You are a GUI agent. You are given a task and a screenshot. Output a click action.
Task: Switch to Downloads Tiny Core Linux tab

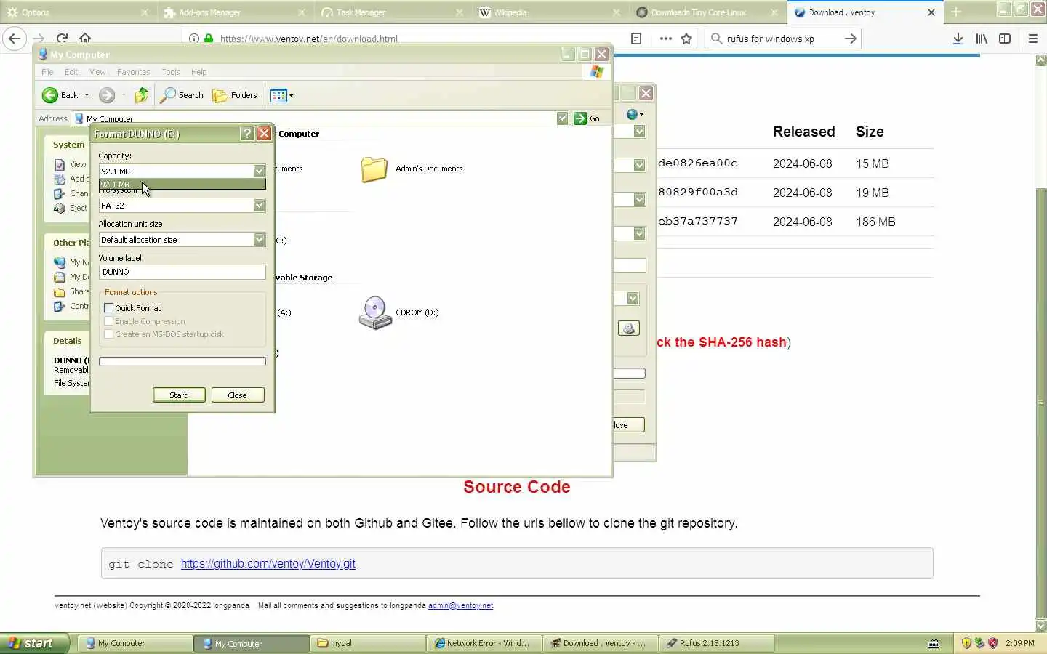point(707,12)
